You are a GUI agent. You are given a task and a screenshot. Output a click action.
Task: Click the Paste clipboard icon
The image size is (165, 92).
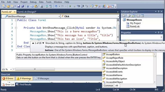point(36,6)
